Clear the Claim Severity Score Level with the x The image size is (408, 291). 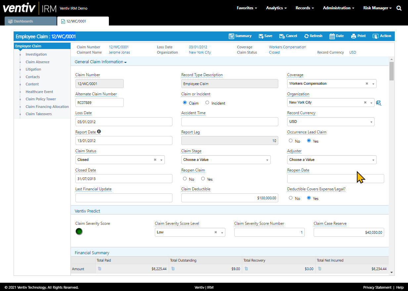pyautogui.click(x=215, y=232)
